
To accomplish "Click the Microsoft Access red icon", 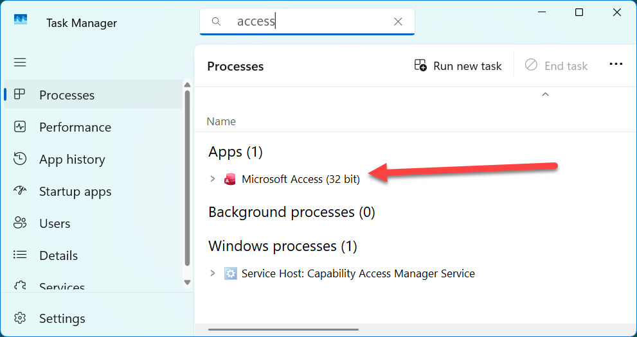I will 230,179.
